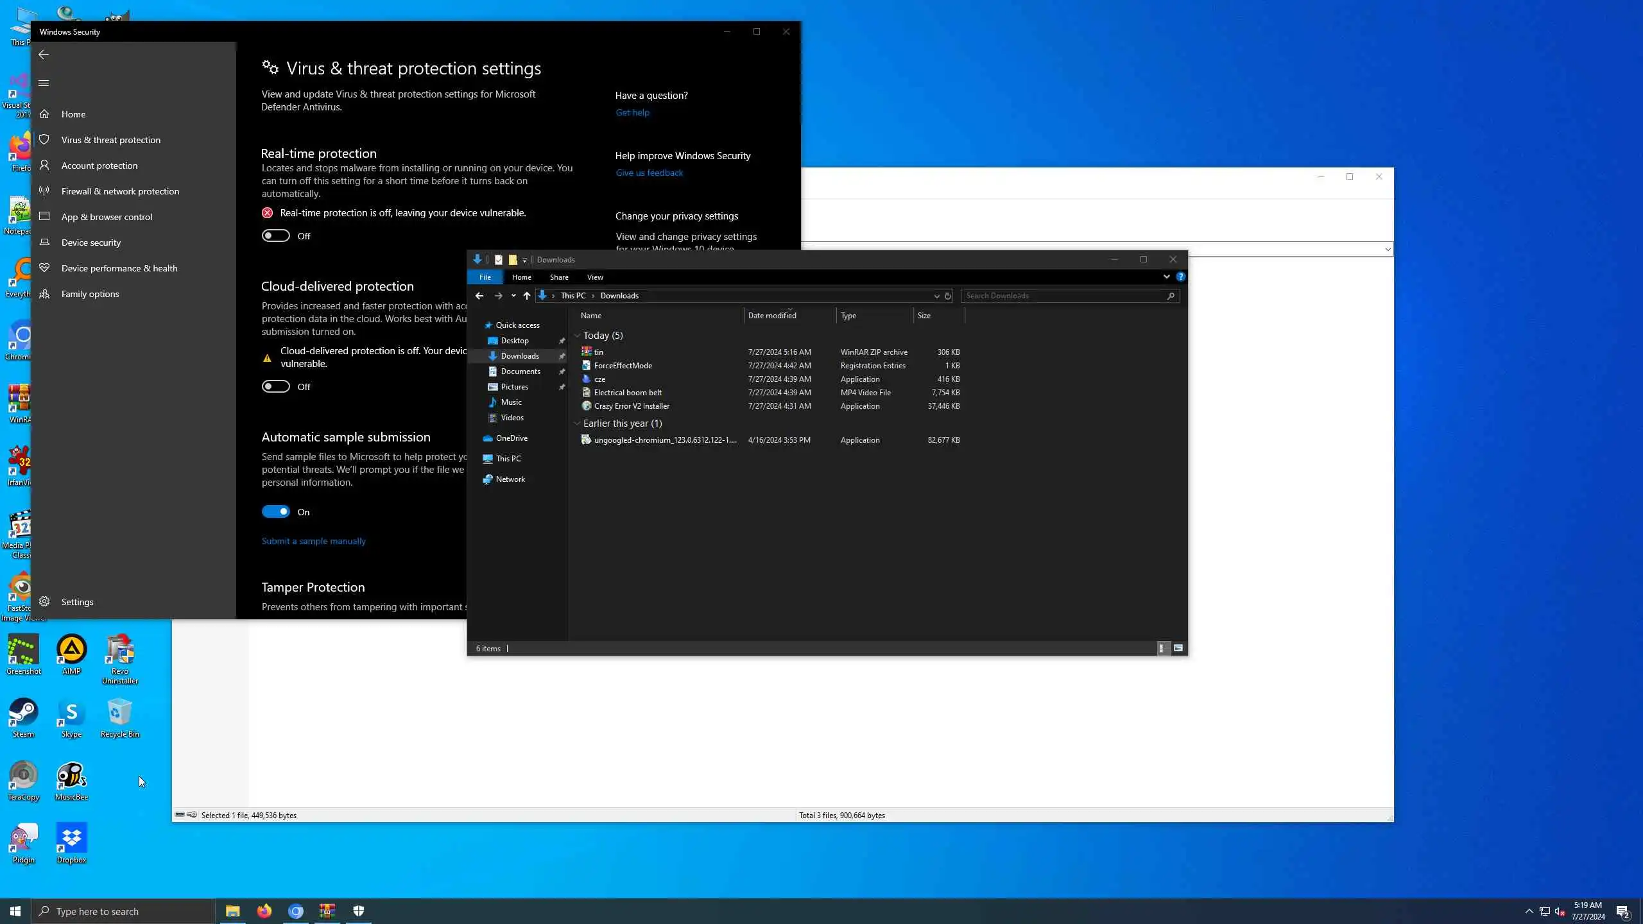This screenshot has width=1643, height=924.
Task: Click the Get help link
Action: [632, 112]
